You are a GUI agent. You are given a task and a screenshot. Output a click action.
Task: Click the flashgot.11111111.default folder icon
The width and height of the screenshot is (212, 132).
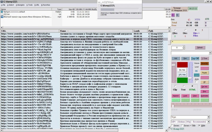click(x=2, y=12)
